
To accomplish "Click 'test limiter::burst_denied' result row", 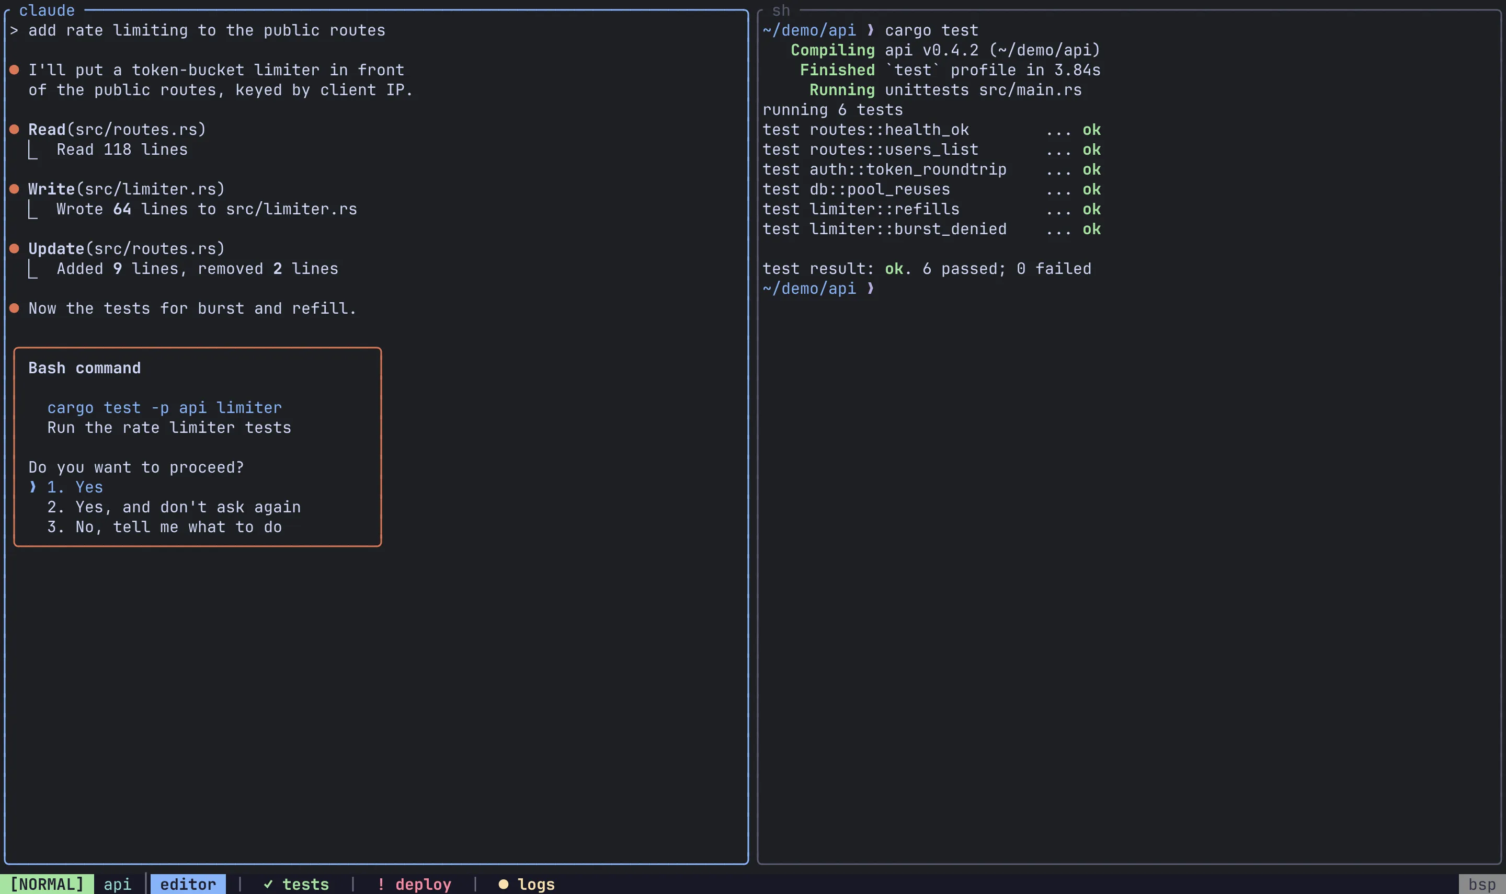I will coord(931,228).
